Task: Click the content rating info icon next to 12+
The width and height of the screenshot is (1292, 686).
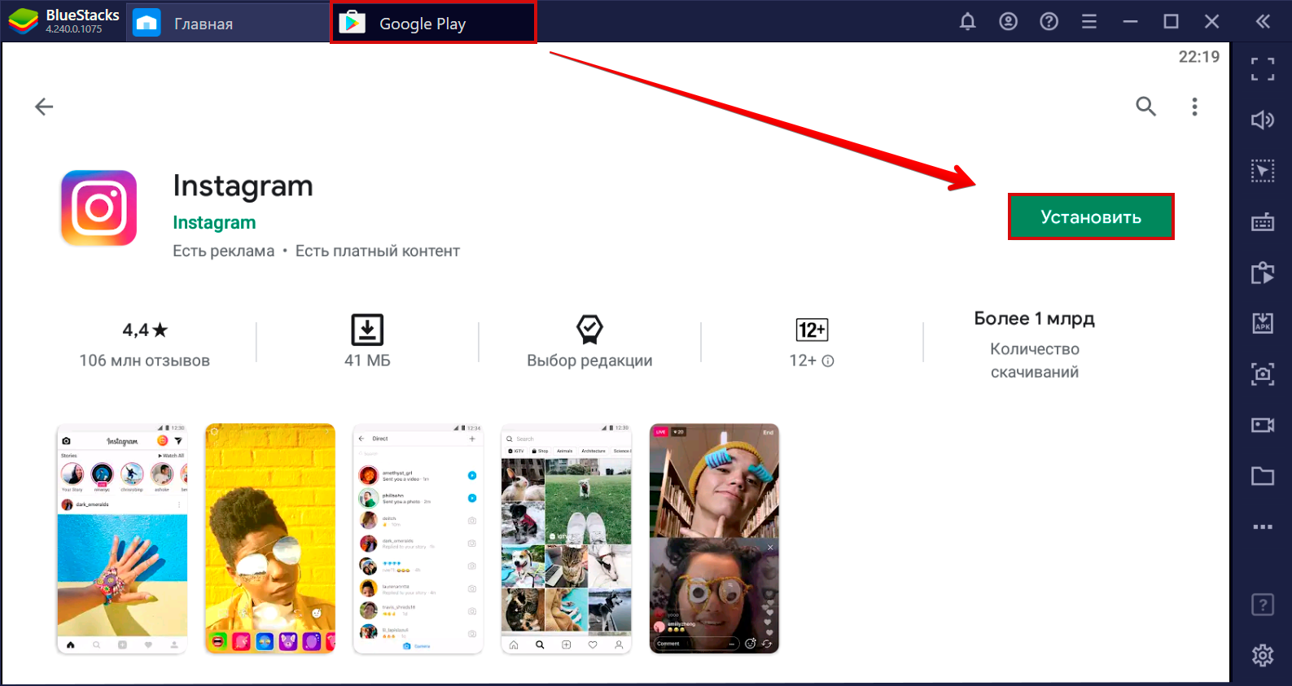Action: (x=828, y=361)
